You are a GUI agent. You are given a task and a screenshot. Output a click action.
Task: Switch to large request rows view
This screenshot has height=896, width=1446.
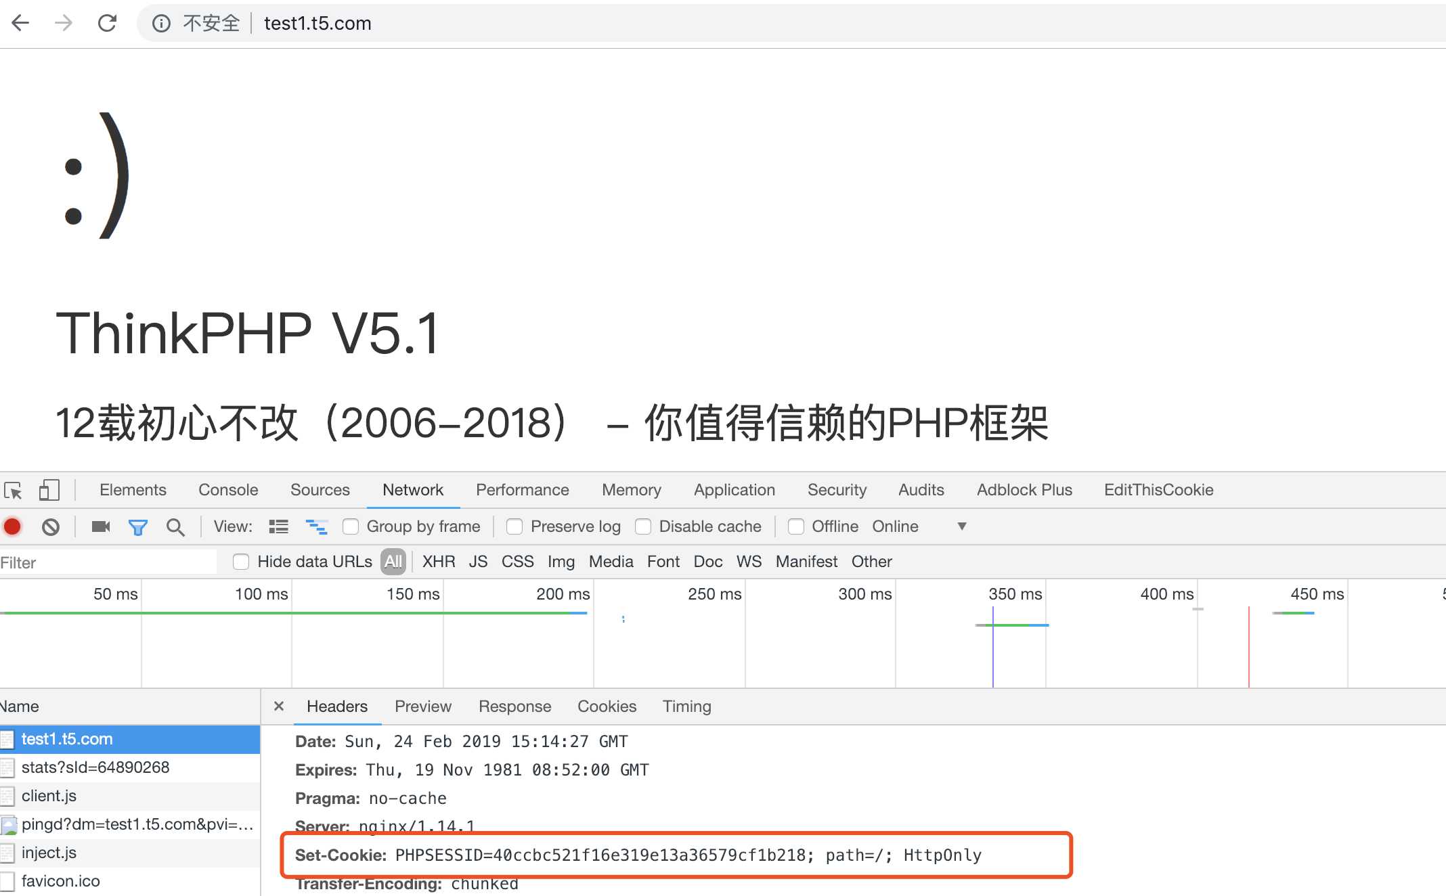(x=278, y=527)
